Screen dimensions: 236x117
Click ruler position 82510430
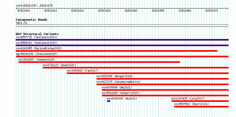104,11
